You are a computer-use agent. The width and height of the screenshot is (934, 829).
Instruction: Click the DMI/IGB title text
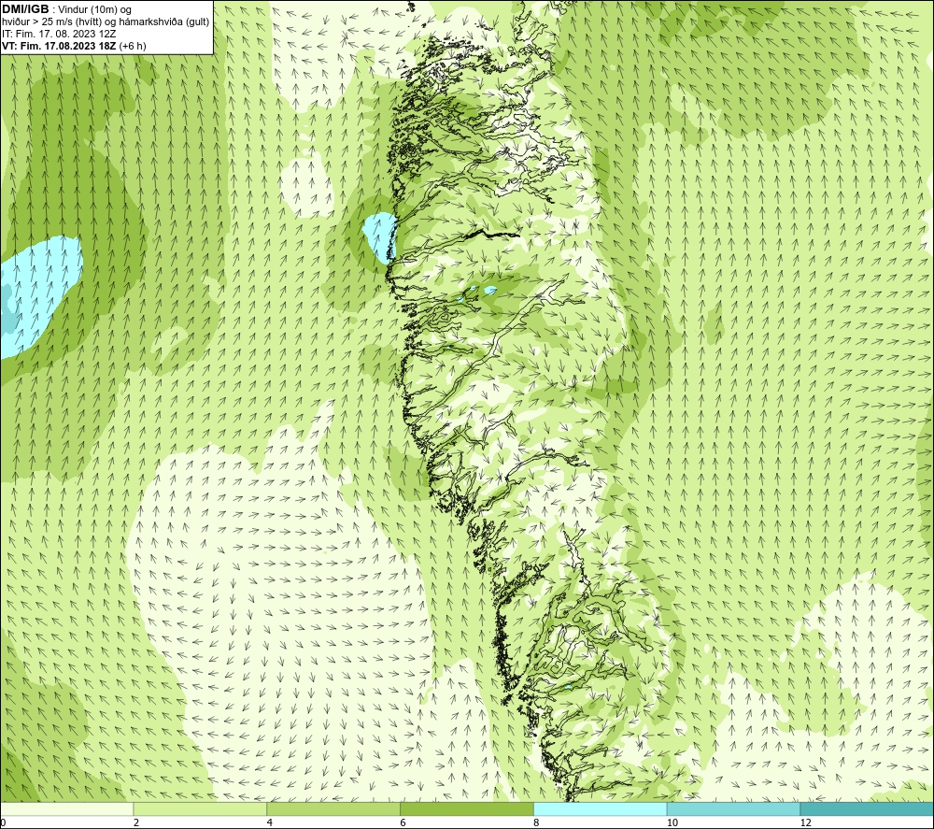pos(25,9)
